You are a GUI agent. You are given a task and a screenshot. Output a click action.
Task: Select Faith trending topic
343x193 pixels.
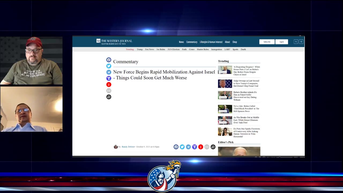pyautogui.click(x=184, y=49)
